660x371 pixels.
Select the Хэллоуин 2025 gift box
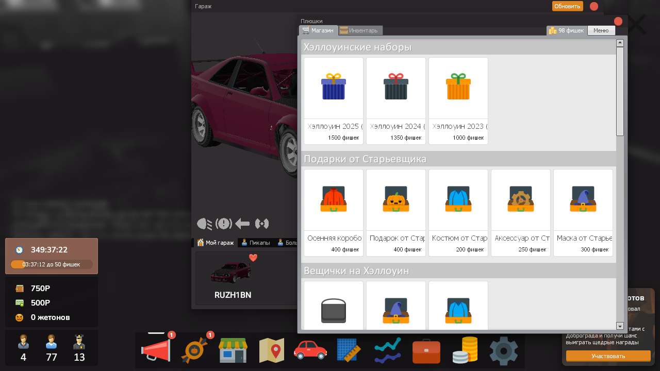(334, 100)
